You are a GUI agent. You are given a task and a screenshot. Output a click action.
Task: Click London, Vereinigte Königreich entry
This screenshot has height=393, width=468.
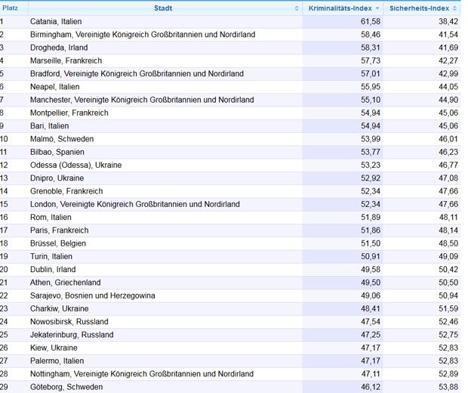pos(134,204)
